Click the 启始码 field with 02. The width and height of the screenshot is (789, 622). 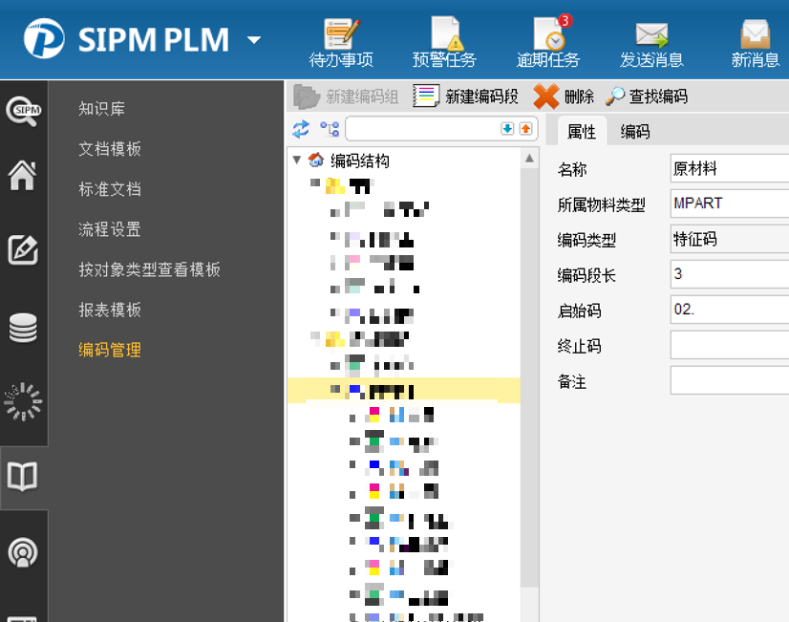click(730, 309)
